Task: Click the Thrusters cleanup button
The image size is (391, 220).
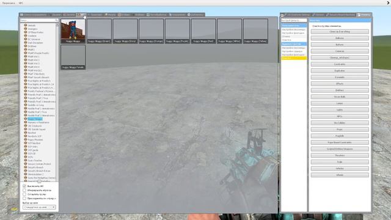Action: pos(340,155)
